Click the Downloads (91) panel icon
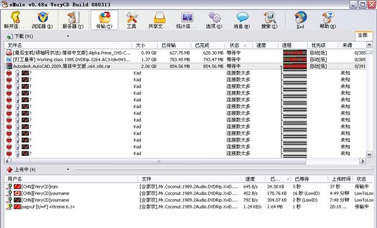The image size is (377, 228). pos(10,36)
